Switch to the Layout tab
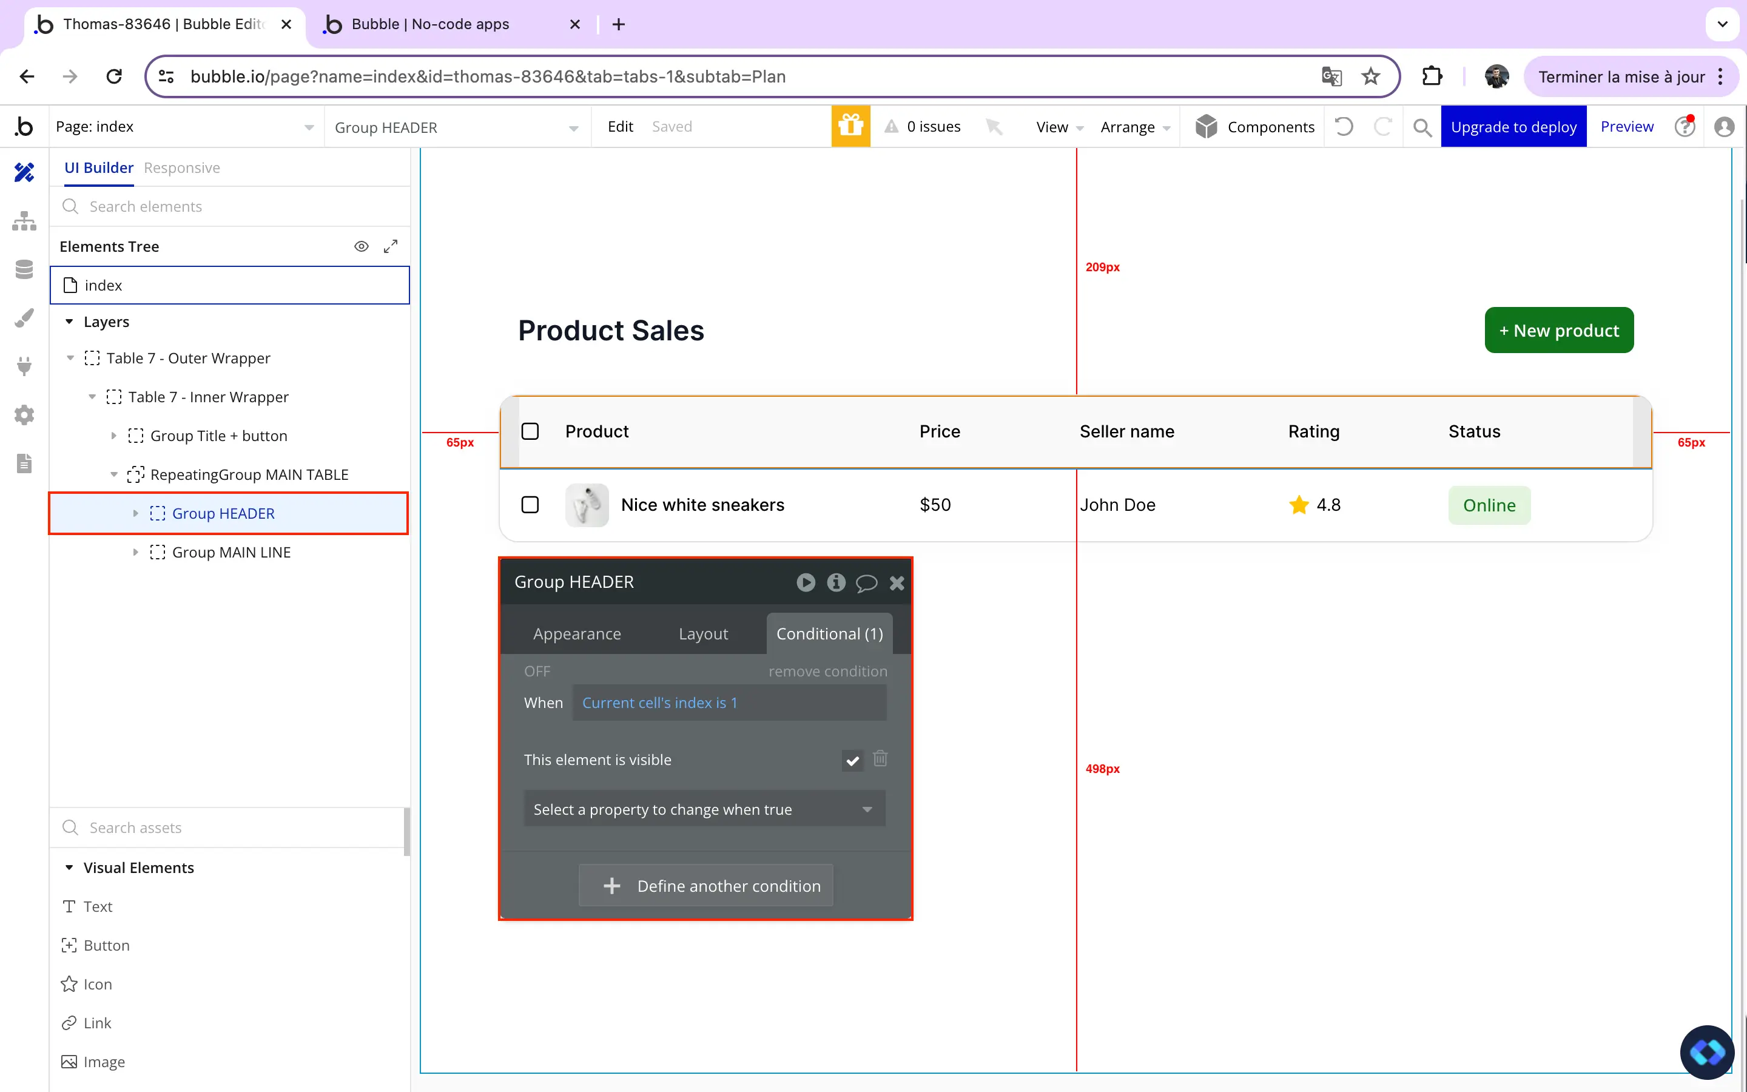 pos(703,633)
